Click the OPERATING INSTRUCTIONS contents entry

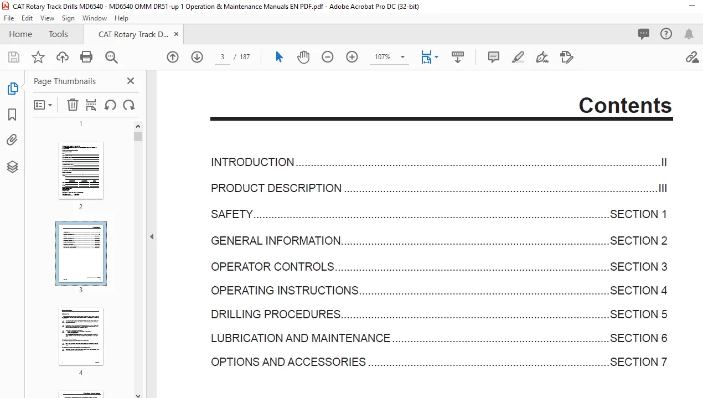[439, 291]
